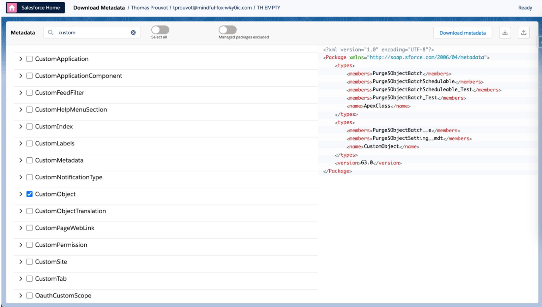Click the upload package icon button
The height and width of the screenshot is (307, 542).
pos(524,33)
